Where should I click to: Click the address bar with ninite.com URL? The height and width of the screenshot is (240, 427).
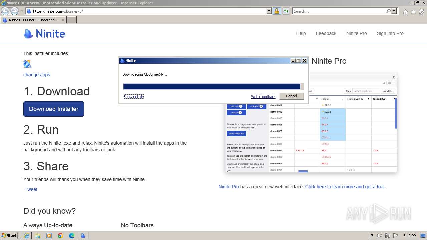146,11
